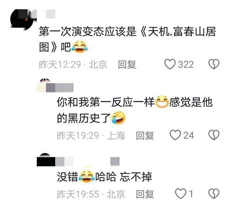Viewport: 231px width, 208px height.
Task: Select the 第一次演变态 comment text
Action: (127, 39)
